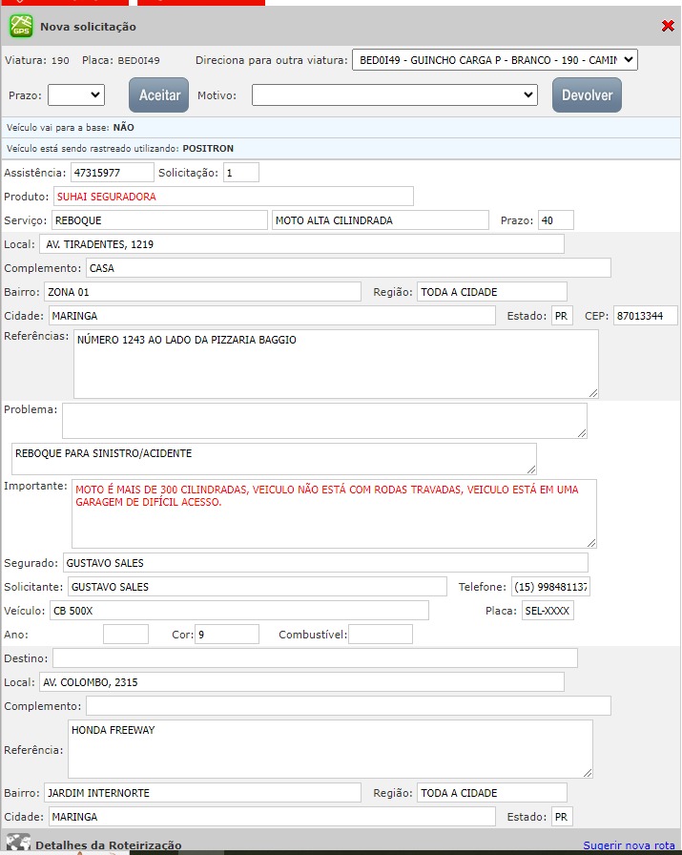
Task: Select the Produto field with SUHAI SEGURADORA
Action: [234, 197]
